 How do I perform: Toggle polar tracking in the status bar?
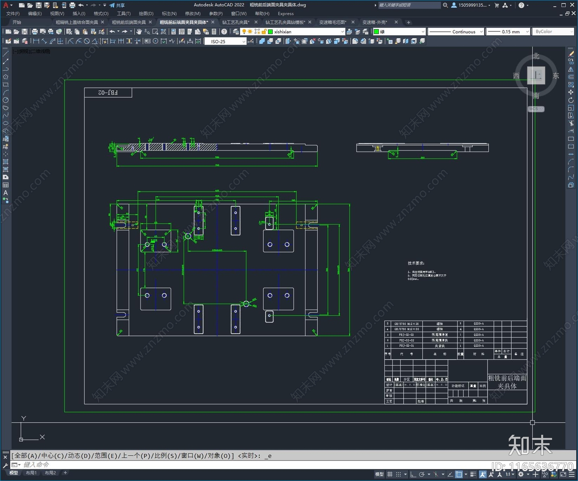(422, 474)
